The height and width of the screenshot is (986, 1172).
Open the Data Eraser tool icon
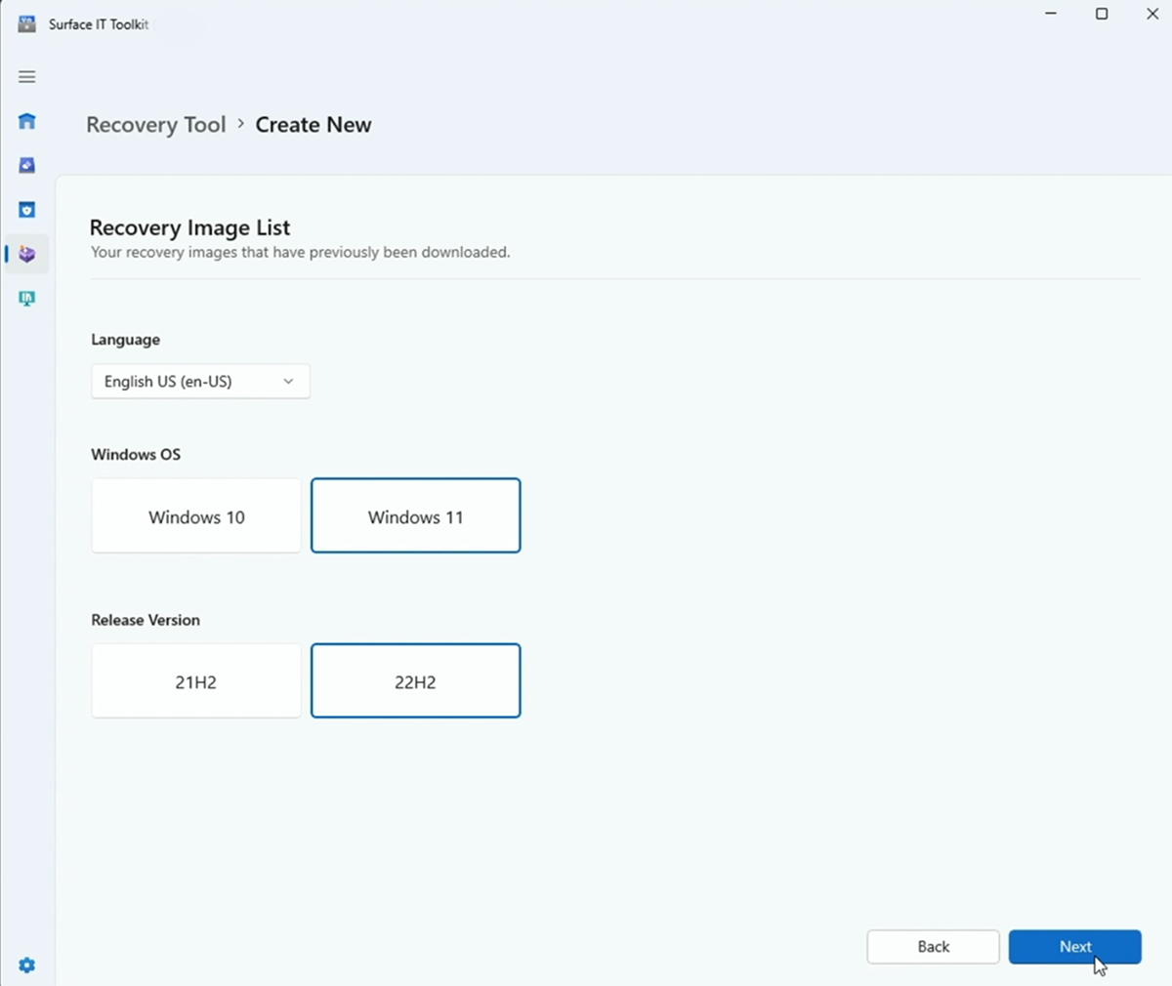[x=26, y=165]
